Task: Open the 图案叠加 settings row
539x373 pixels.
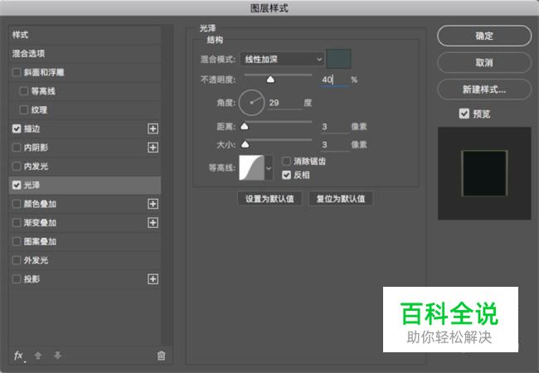Action: (85, 241)
